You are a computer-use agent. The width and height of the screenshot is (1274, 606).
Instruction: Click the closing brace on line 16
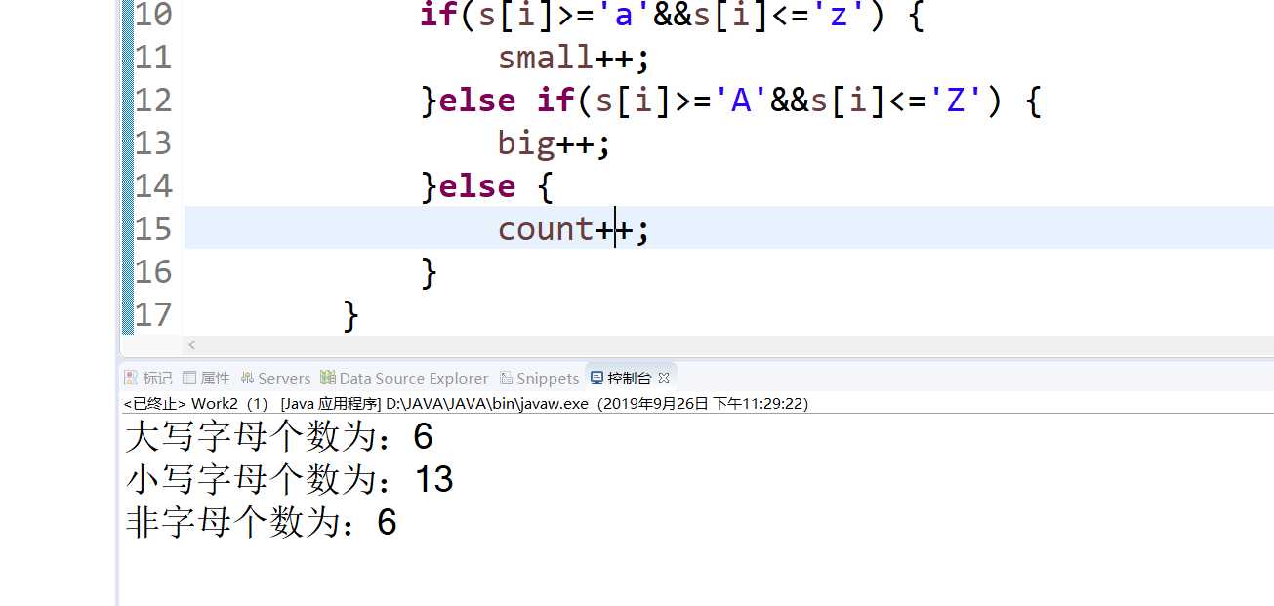pos(429,272)
